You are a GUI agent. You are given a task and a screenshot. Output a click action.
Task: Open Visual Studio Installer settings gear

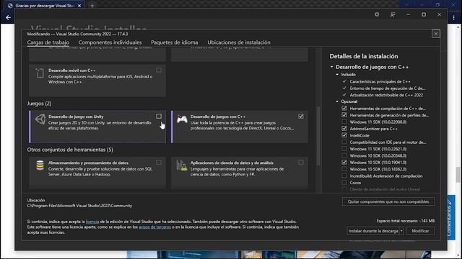pyautogui.click(x=377, y=14)
